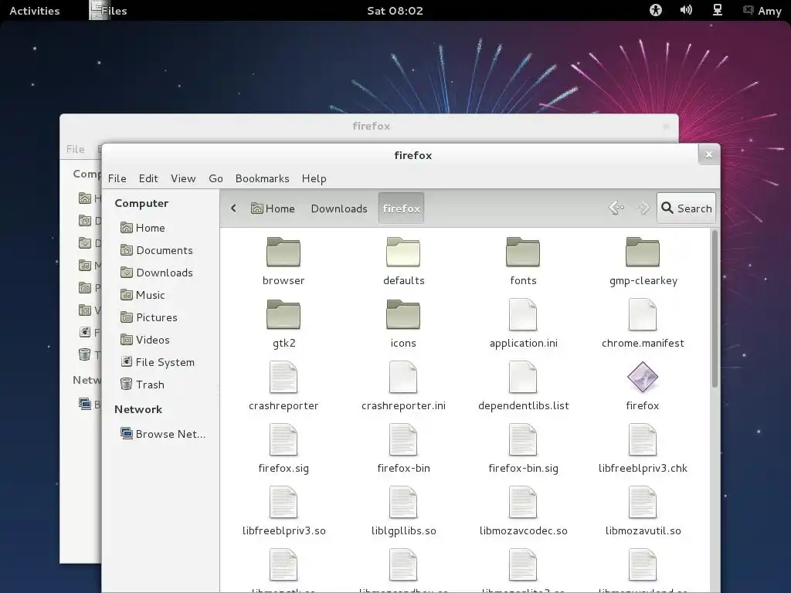Select the libmozavutil.so file icon
The height and width of the screenshot is (593, 791).
tap(642, 502)
